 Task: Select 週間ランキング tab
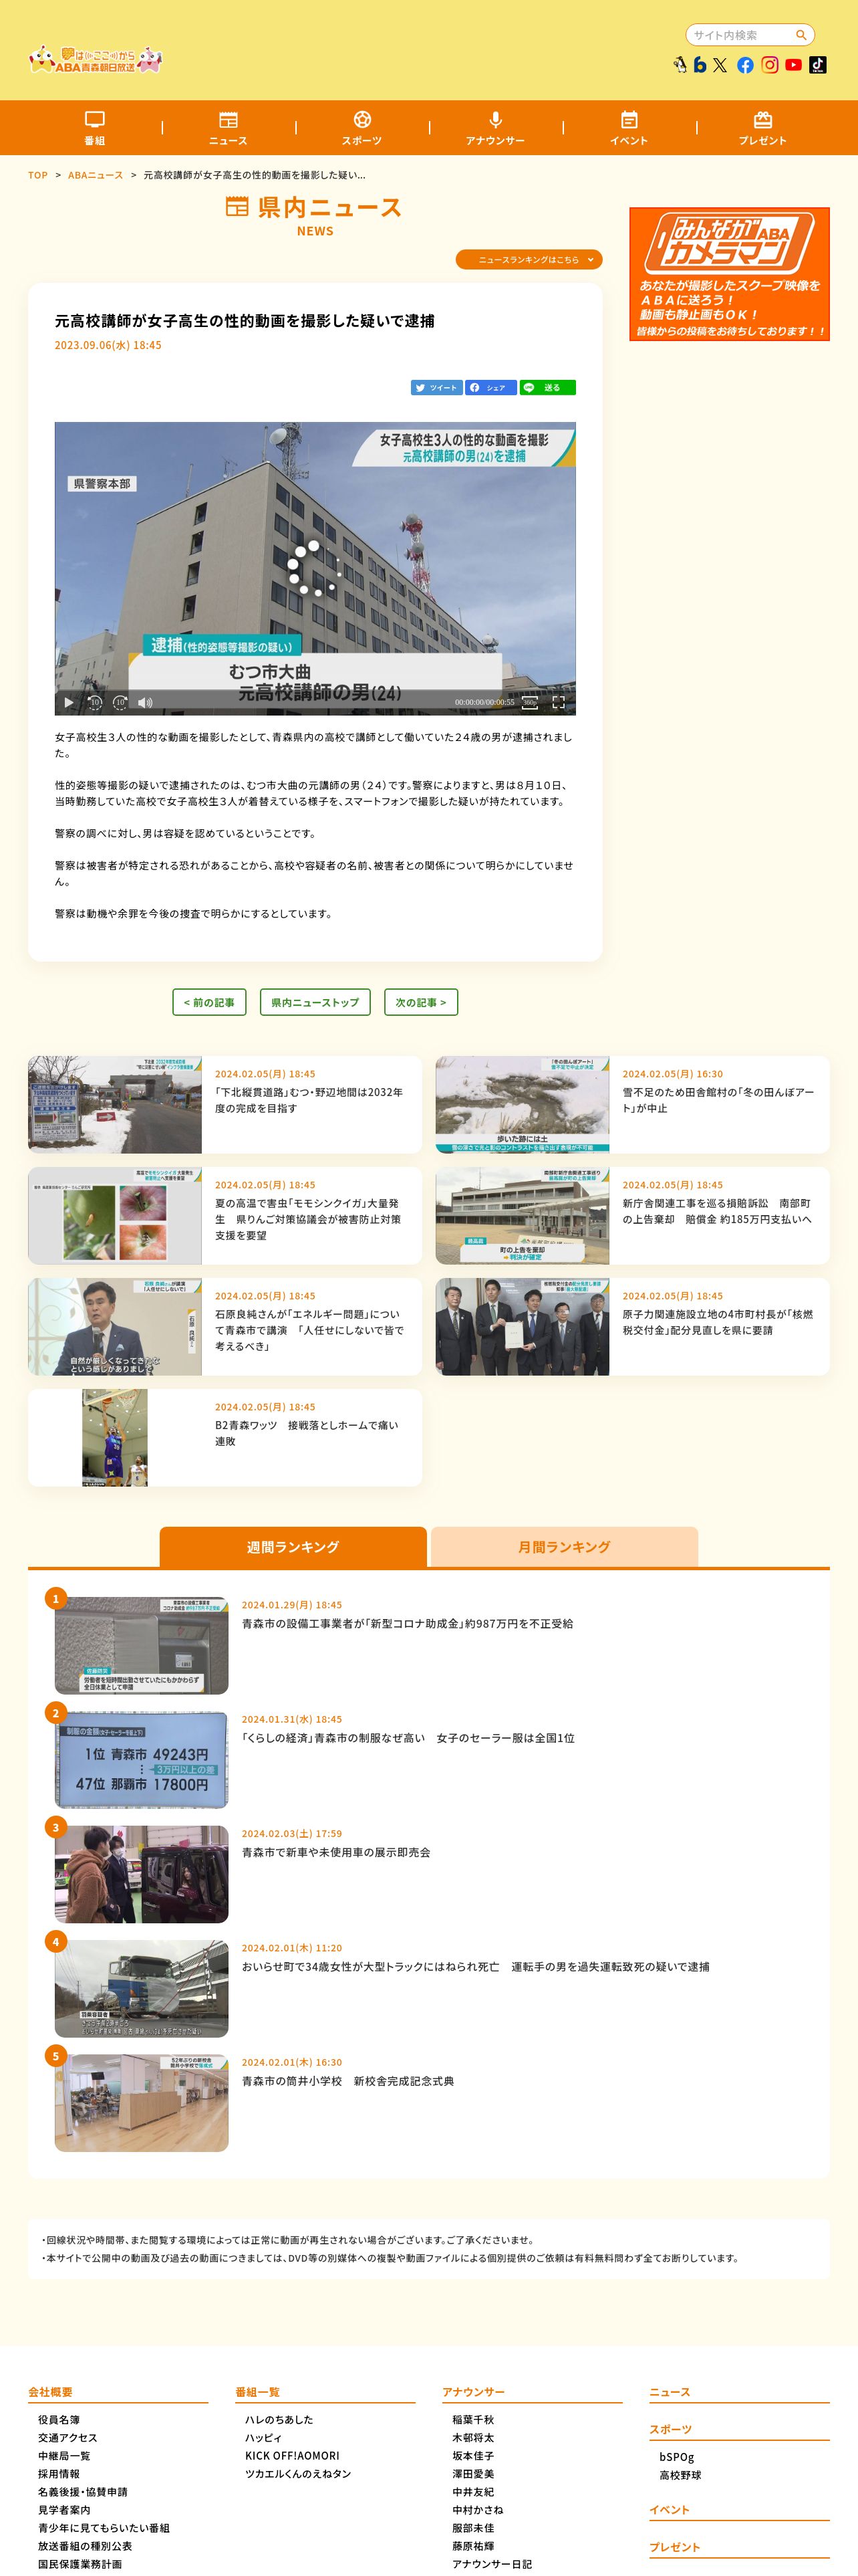click(293, 1546)
